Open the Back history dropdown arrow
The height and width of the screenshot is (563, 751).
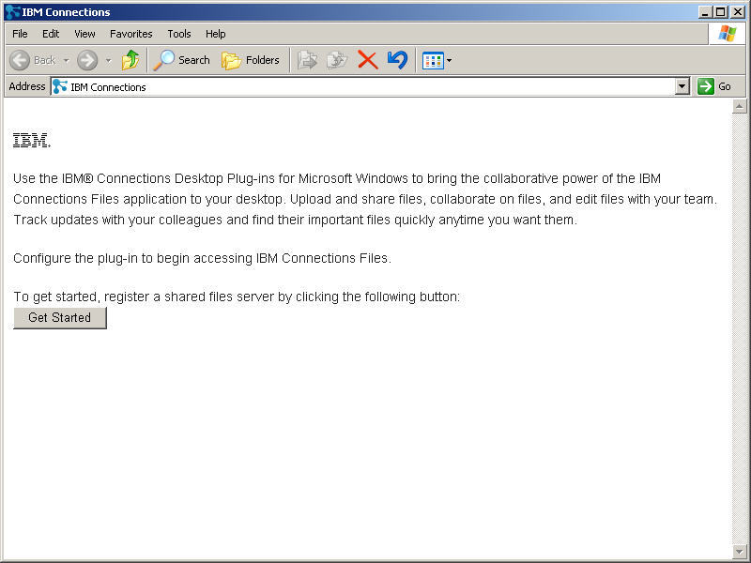[66, 61]
